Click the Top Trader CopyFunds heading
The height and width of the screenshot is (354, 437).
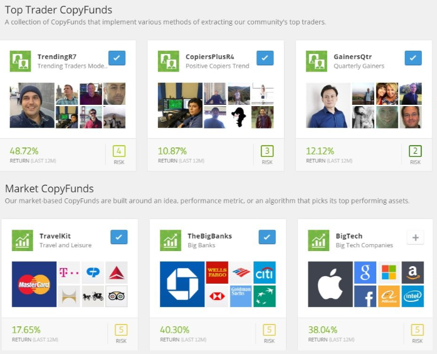point(58,10)
